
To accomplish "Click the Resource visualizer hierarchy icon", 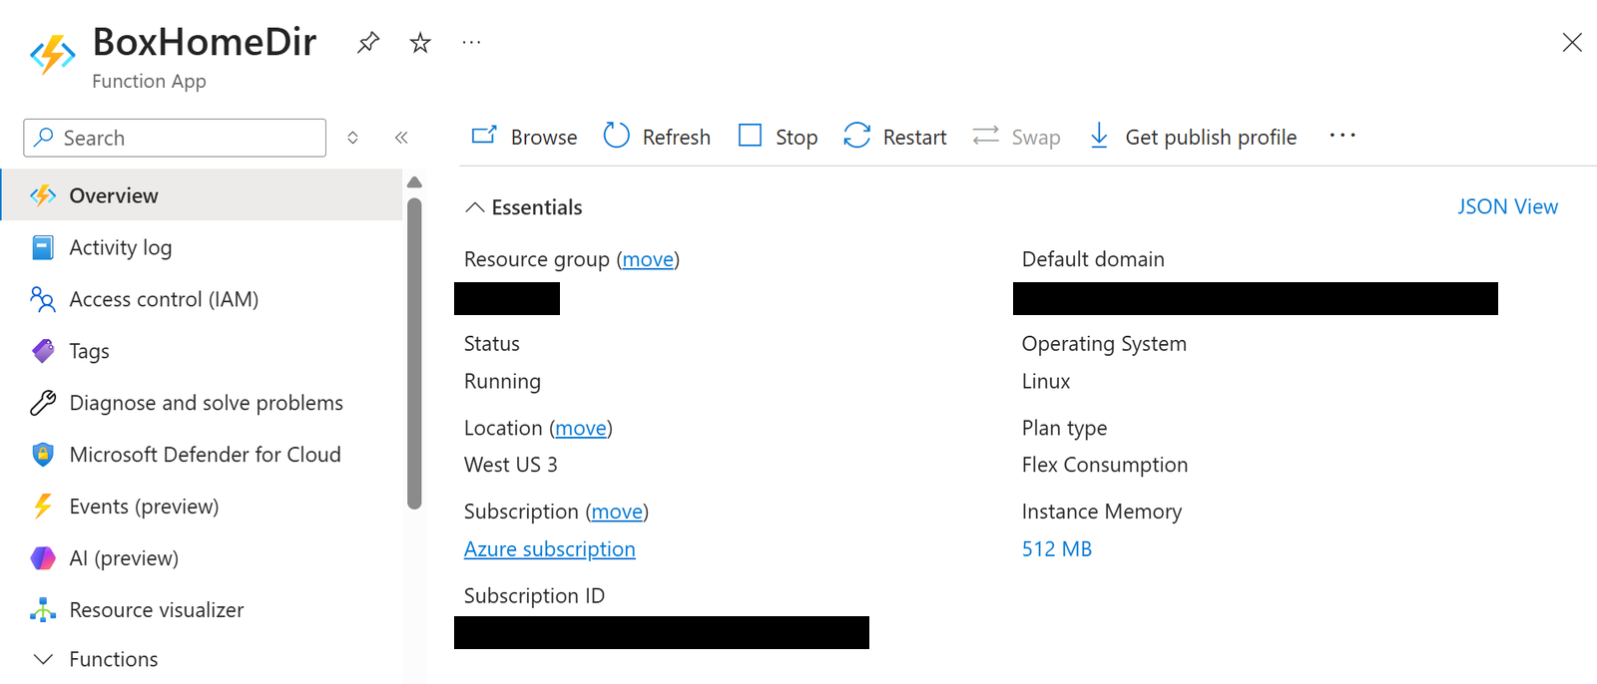I will 43,610.
